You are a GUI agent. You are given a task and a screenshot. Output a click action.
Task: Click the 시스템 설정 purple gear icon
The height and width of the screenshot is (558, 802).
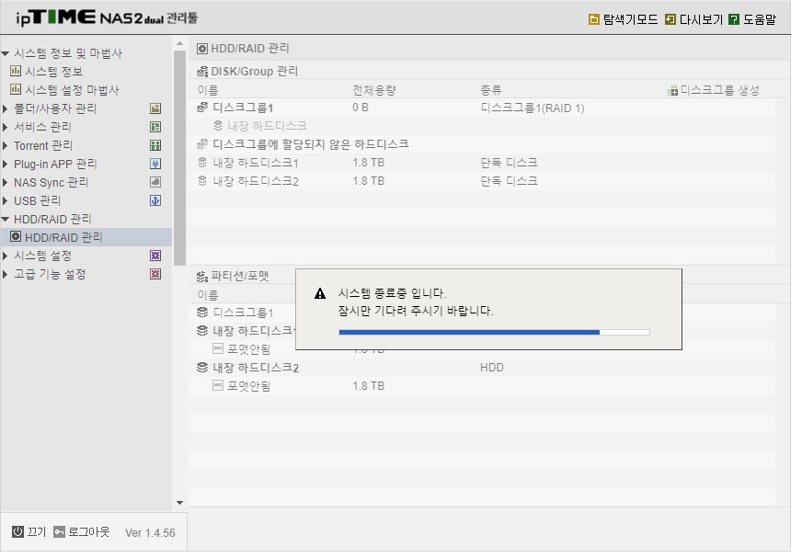pyautogui.click(x=155, y=256)
